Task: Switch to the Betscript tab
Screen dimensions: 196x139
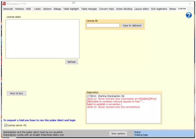Action: [x=8, y=9]
